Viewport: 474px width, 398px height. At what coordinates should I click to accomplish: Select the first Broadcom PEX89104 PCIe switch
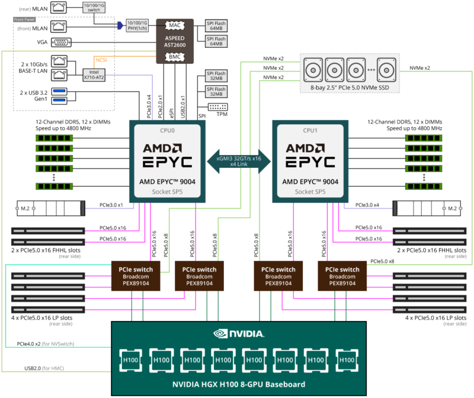tap(136, 274)
